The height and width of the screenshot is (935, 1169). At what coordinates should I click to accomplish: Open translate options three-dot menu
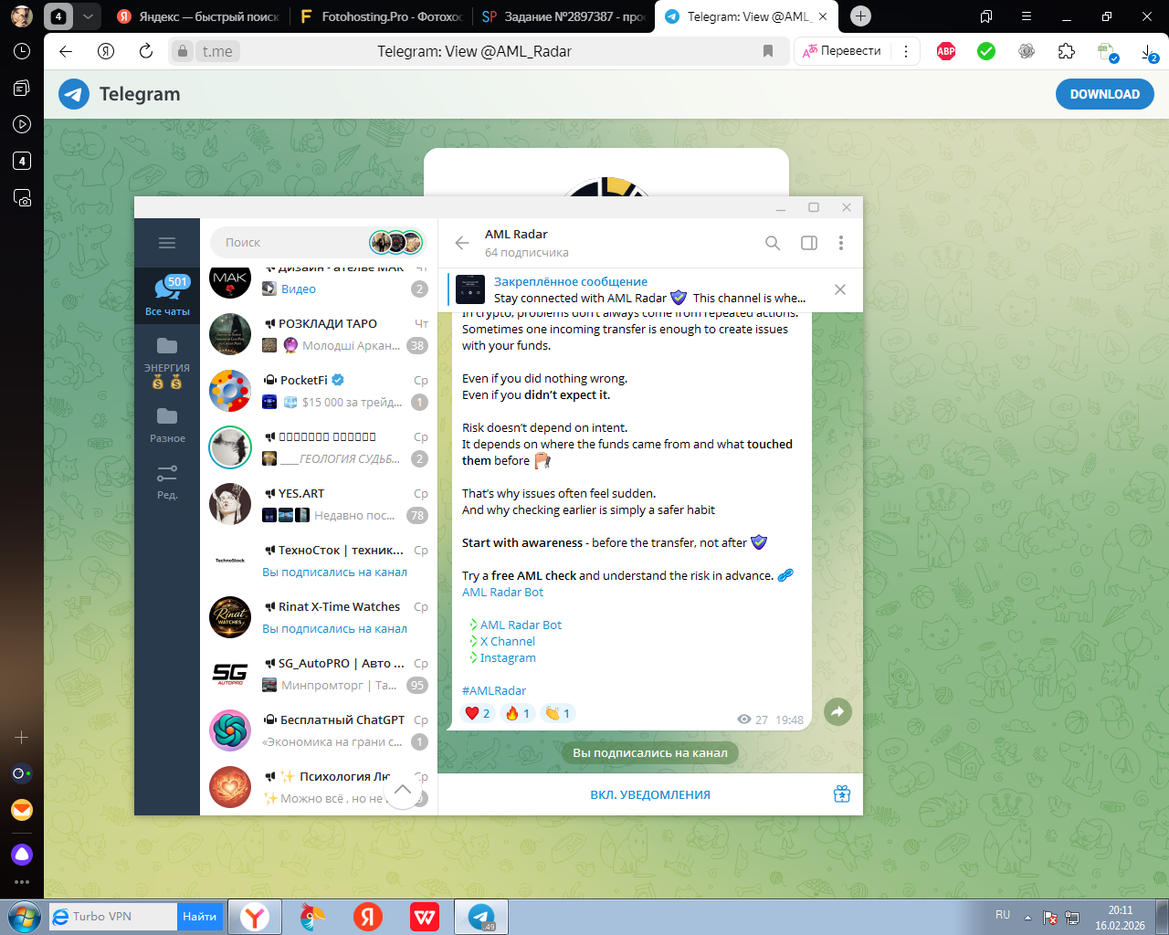point(906,51)
